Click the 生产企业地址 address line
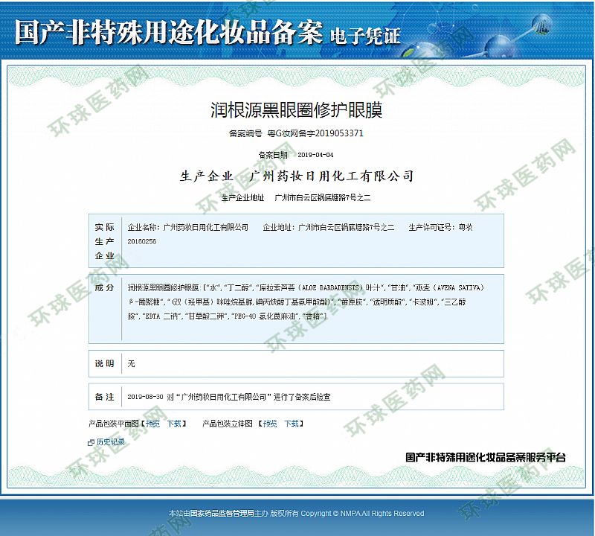595x536 pixels. pyautogui.click(x=295, y=198)
